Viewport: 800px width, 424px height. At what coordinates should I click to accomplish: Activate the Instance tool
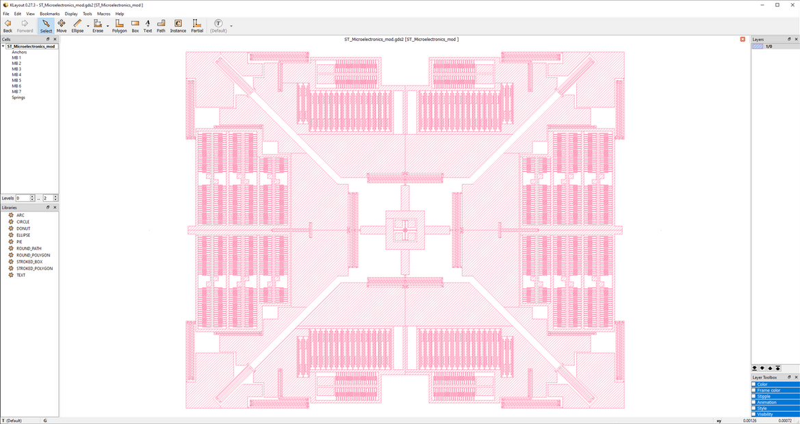pos(178,25)
